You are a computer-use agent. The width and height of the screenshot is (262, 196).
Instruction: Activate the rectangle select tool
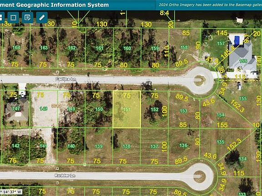13,18
